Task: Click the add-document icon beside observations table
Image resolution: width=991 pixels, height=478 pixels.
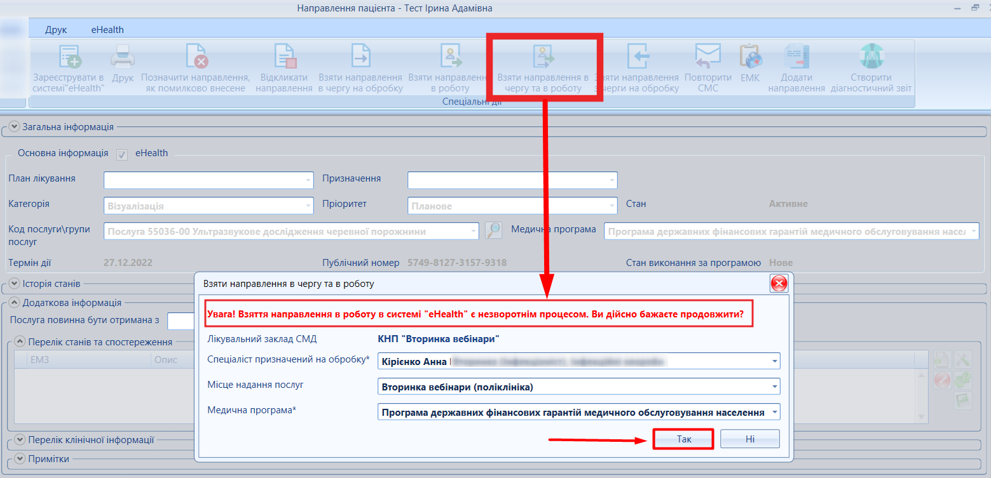Action: click(941, 360)
